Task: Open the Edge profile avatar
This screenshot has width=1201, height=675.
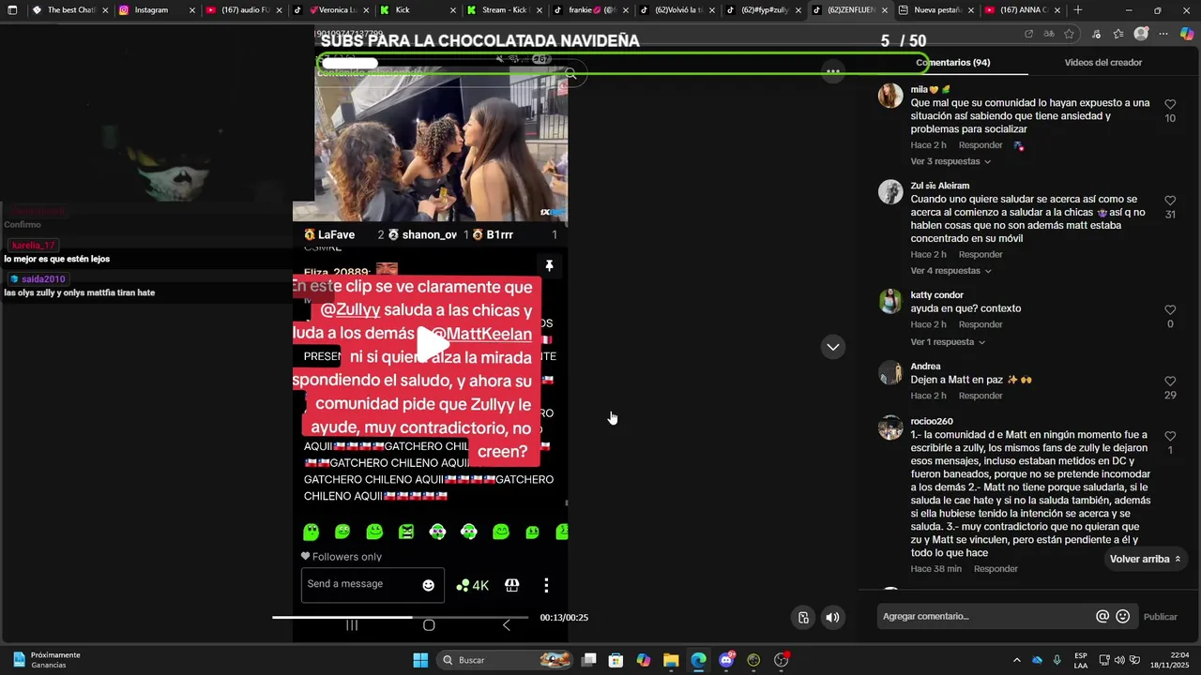Action: (x=1141, y=34)
